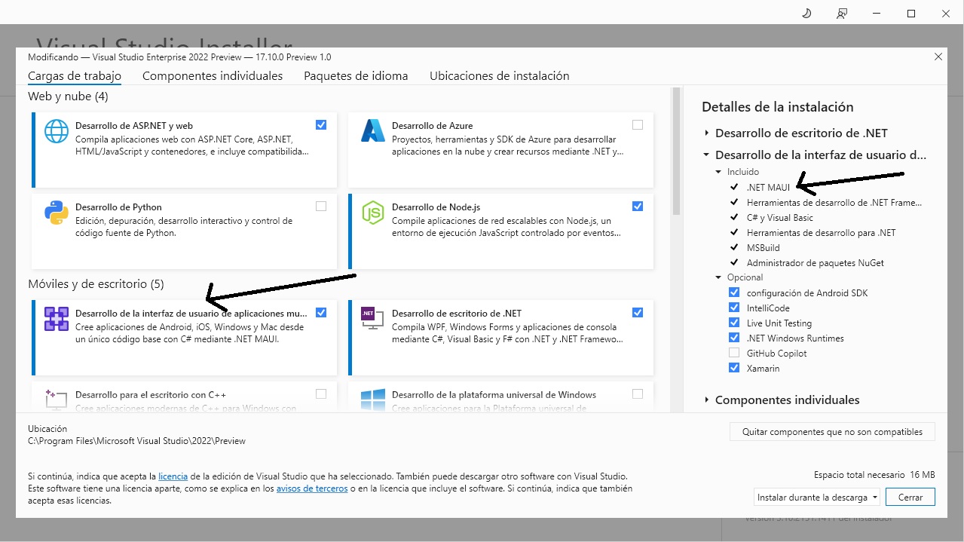Click the workloads list vertical scrollbar
Viewport: 964px width, 542px height.
(x=676, y=151)
